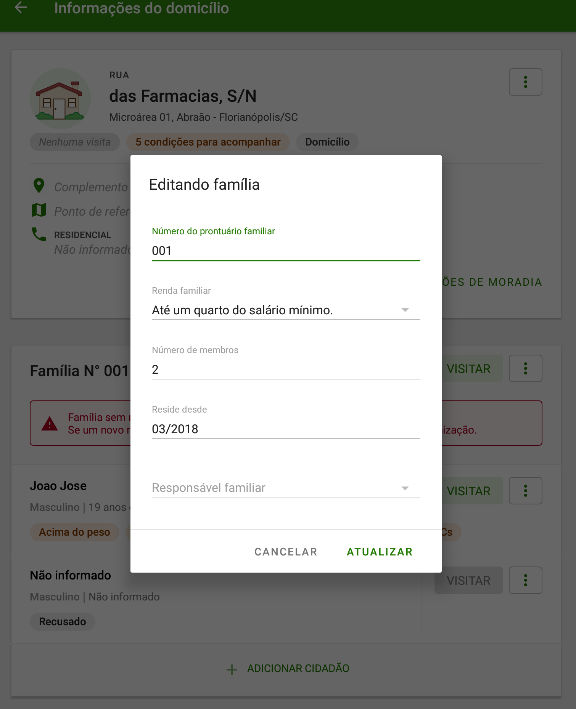Focus the Número do prontuário familiar field
Image resolution: width=576 pixels, height=709 pixels.
click(286, 251)
